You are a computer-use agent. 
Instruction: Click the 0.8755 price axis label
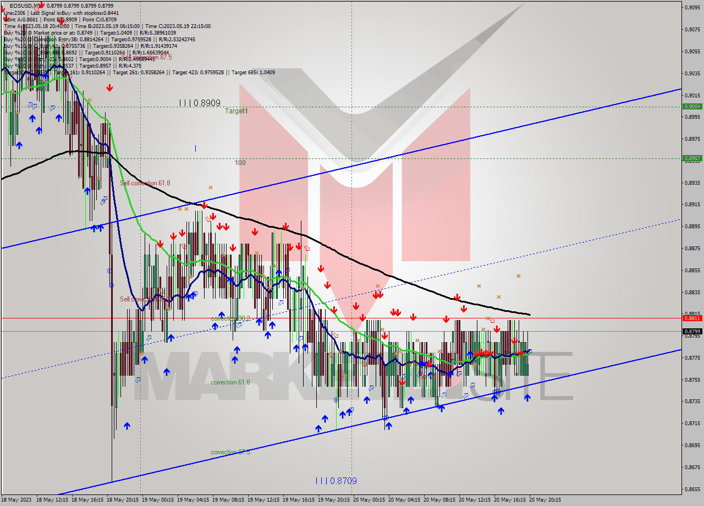coord(691,380)
